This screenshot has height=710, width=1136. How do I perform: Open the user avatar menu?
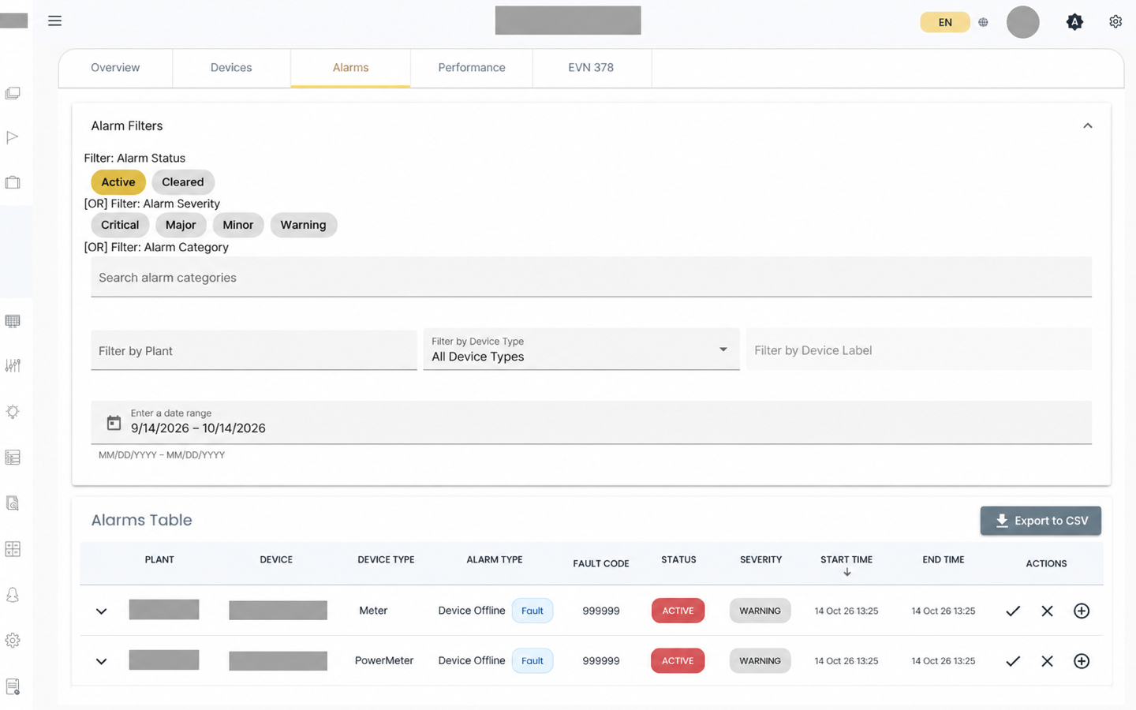tap(1022, 22)
